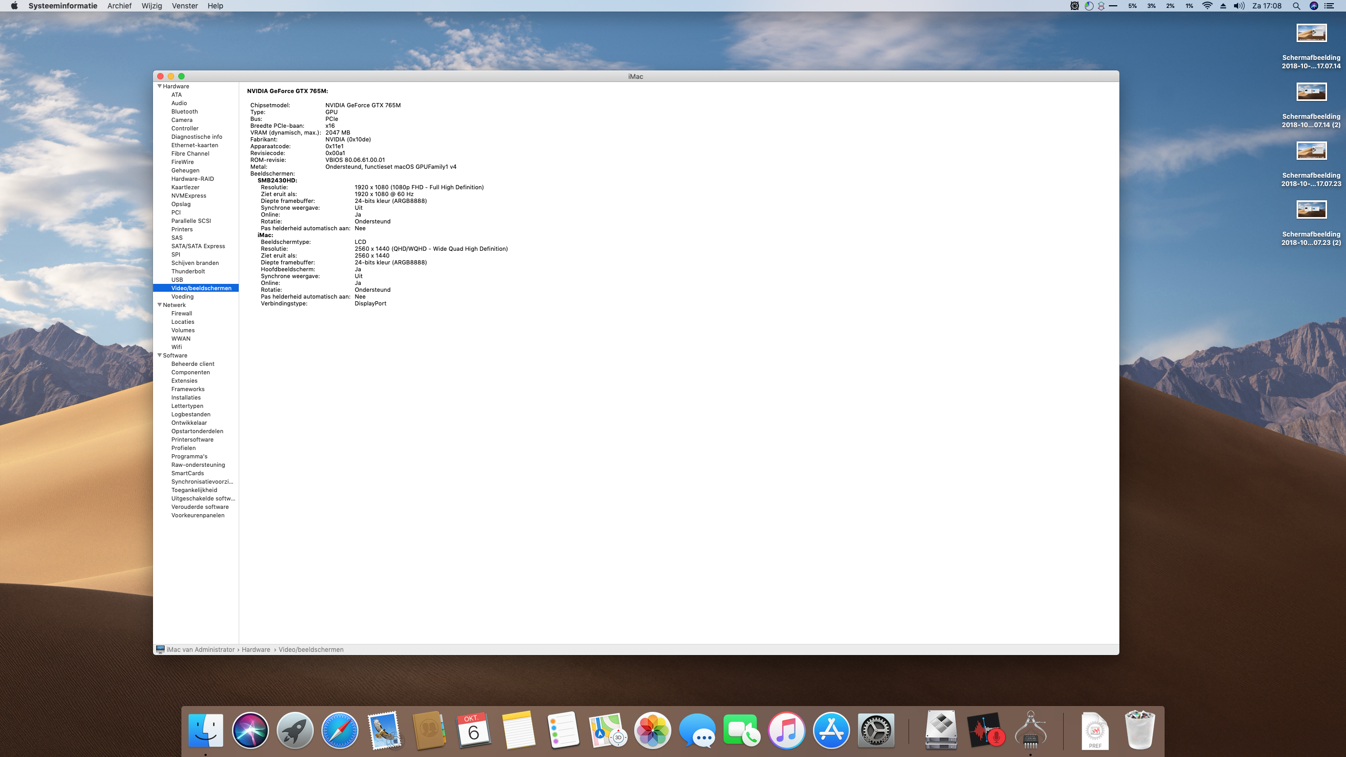Open Spotlight search magnifier icon
Viewport: 1346px width, 757px height.
pyautogui.click(x=1296, y=6)
